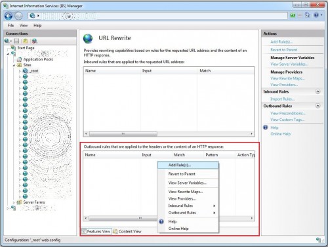
Task: Select Server Farms in the tree
Action: click(x=34, y=202)
